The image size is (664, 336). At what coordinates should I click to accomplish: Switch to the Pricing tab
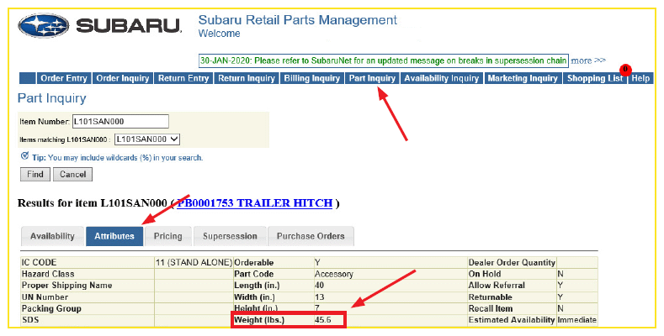168,236
